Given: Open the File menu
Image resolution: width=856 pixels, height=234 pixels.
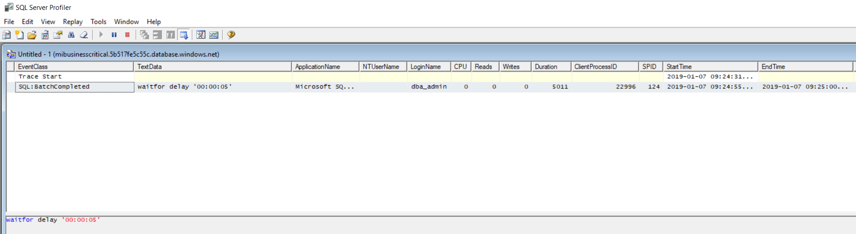Looking at the screenshot, I should click(x=9, y=22).
